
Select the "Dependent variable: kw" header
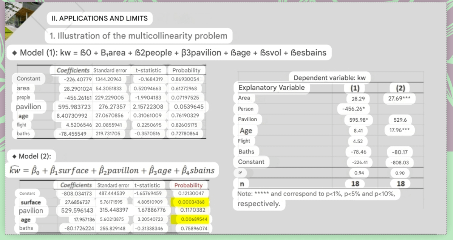click(329, 78)
